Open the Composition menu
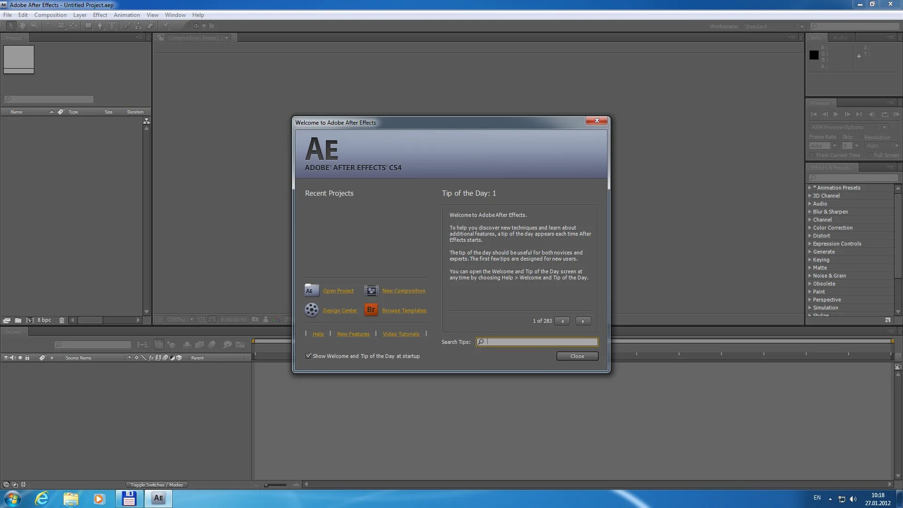 (50, 15)
